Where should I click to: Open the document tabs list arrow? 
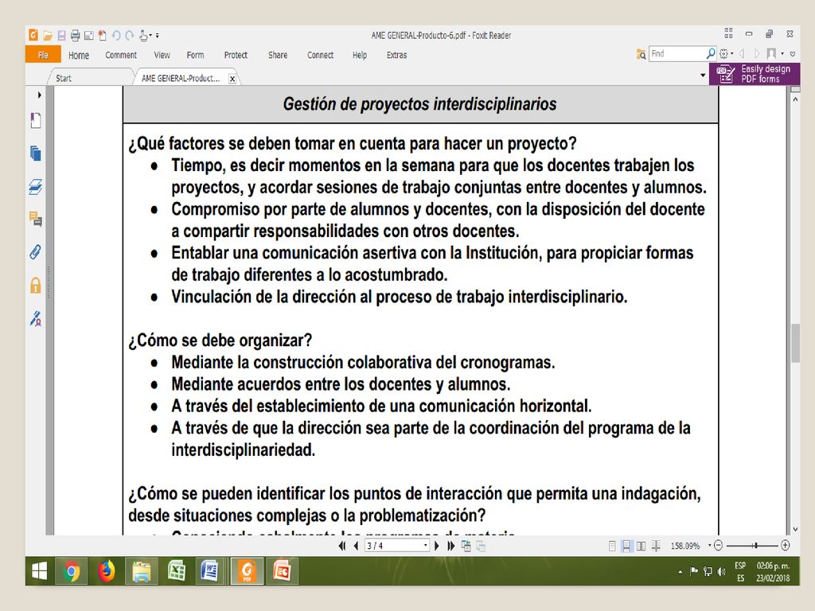pos(703,76)
